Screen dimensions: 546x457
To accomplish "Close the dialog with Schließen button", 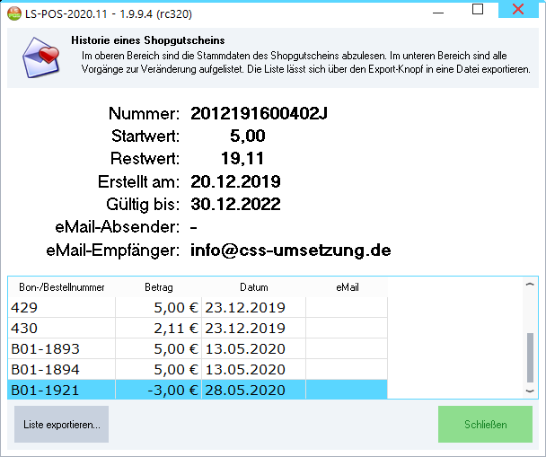I will click(485, 425).
